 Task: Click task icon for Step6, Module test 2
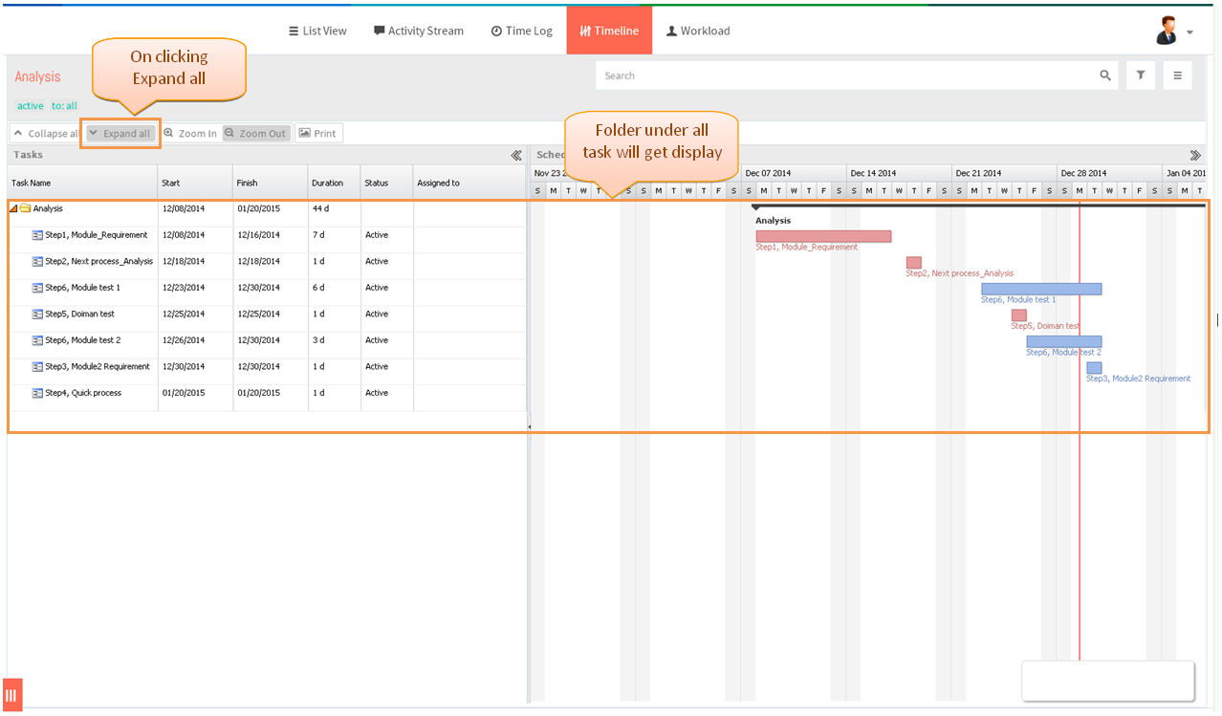(37, 340)
